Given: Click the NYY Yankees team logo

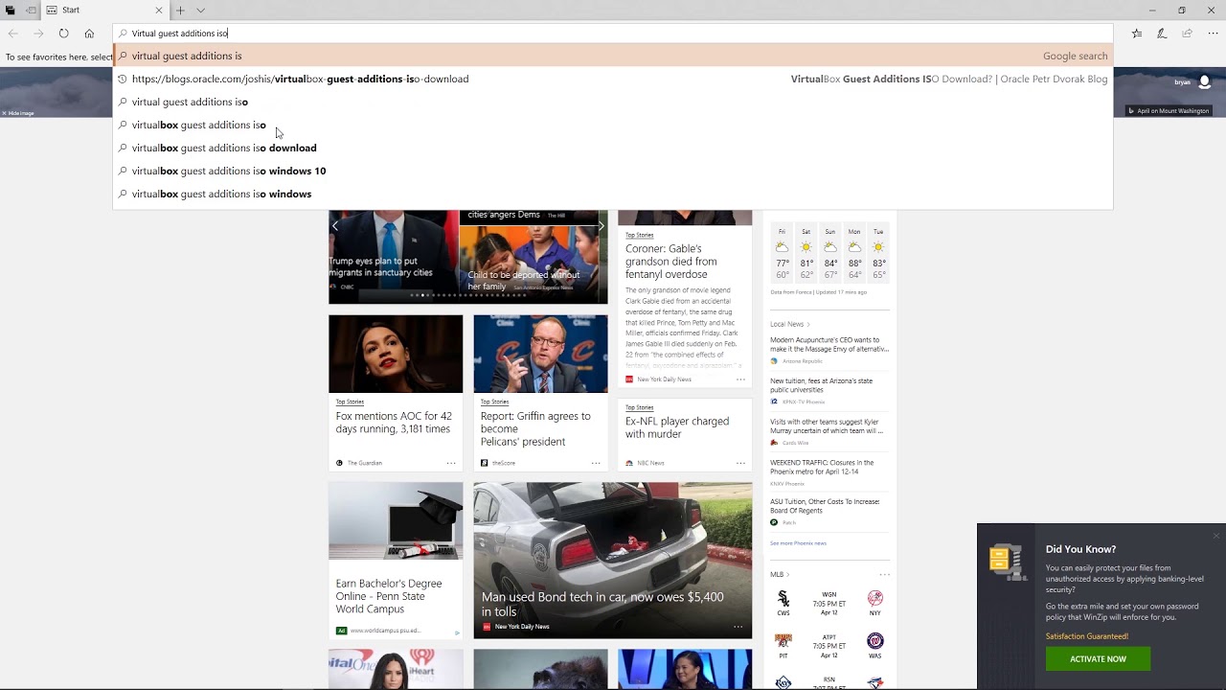Looking at the screenshot, I should (x=874, y=599).
